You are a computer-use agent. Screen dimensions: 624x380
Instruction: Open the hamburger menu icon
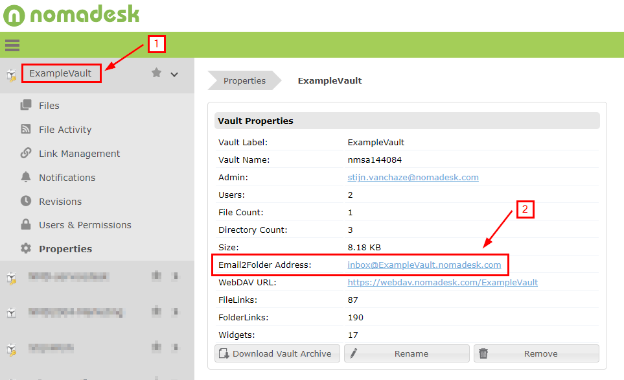[12, 45]
